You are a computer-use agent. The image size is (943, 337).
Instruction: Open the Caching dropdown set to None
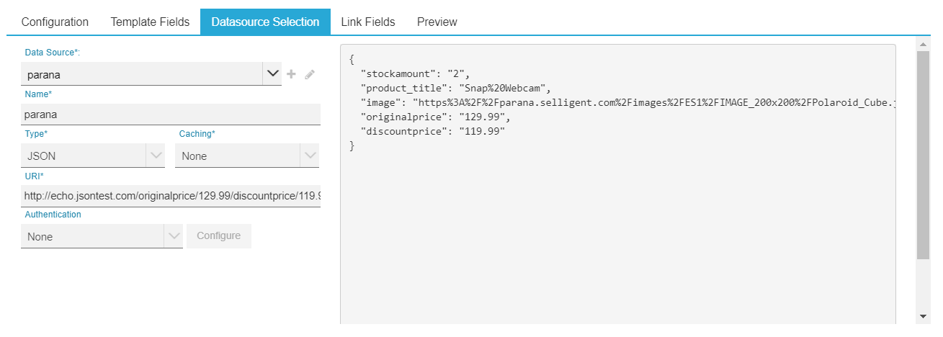[310, 156]
